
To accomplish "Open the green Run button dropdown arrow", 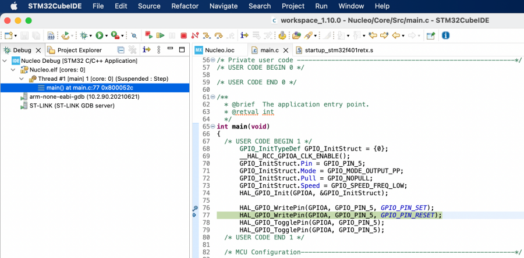I will tap(107, 35).
